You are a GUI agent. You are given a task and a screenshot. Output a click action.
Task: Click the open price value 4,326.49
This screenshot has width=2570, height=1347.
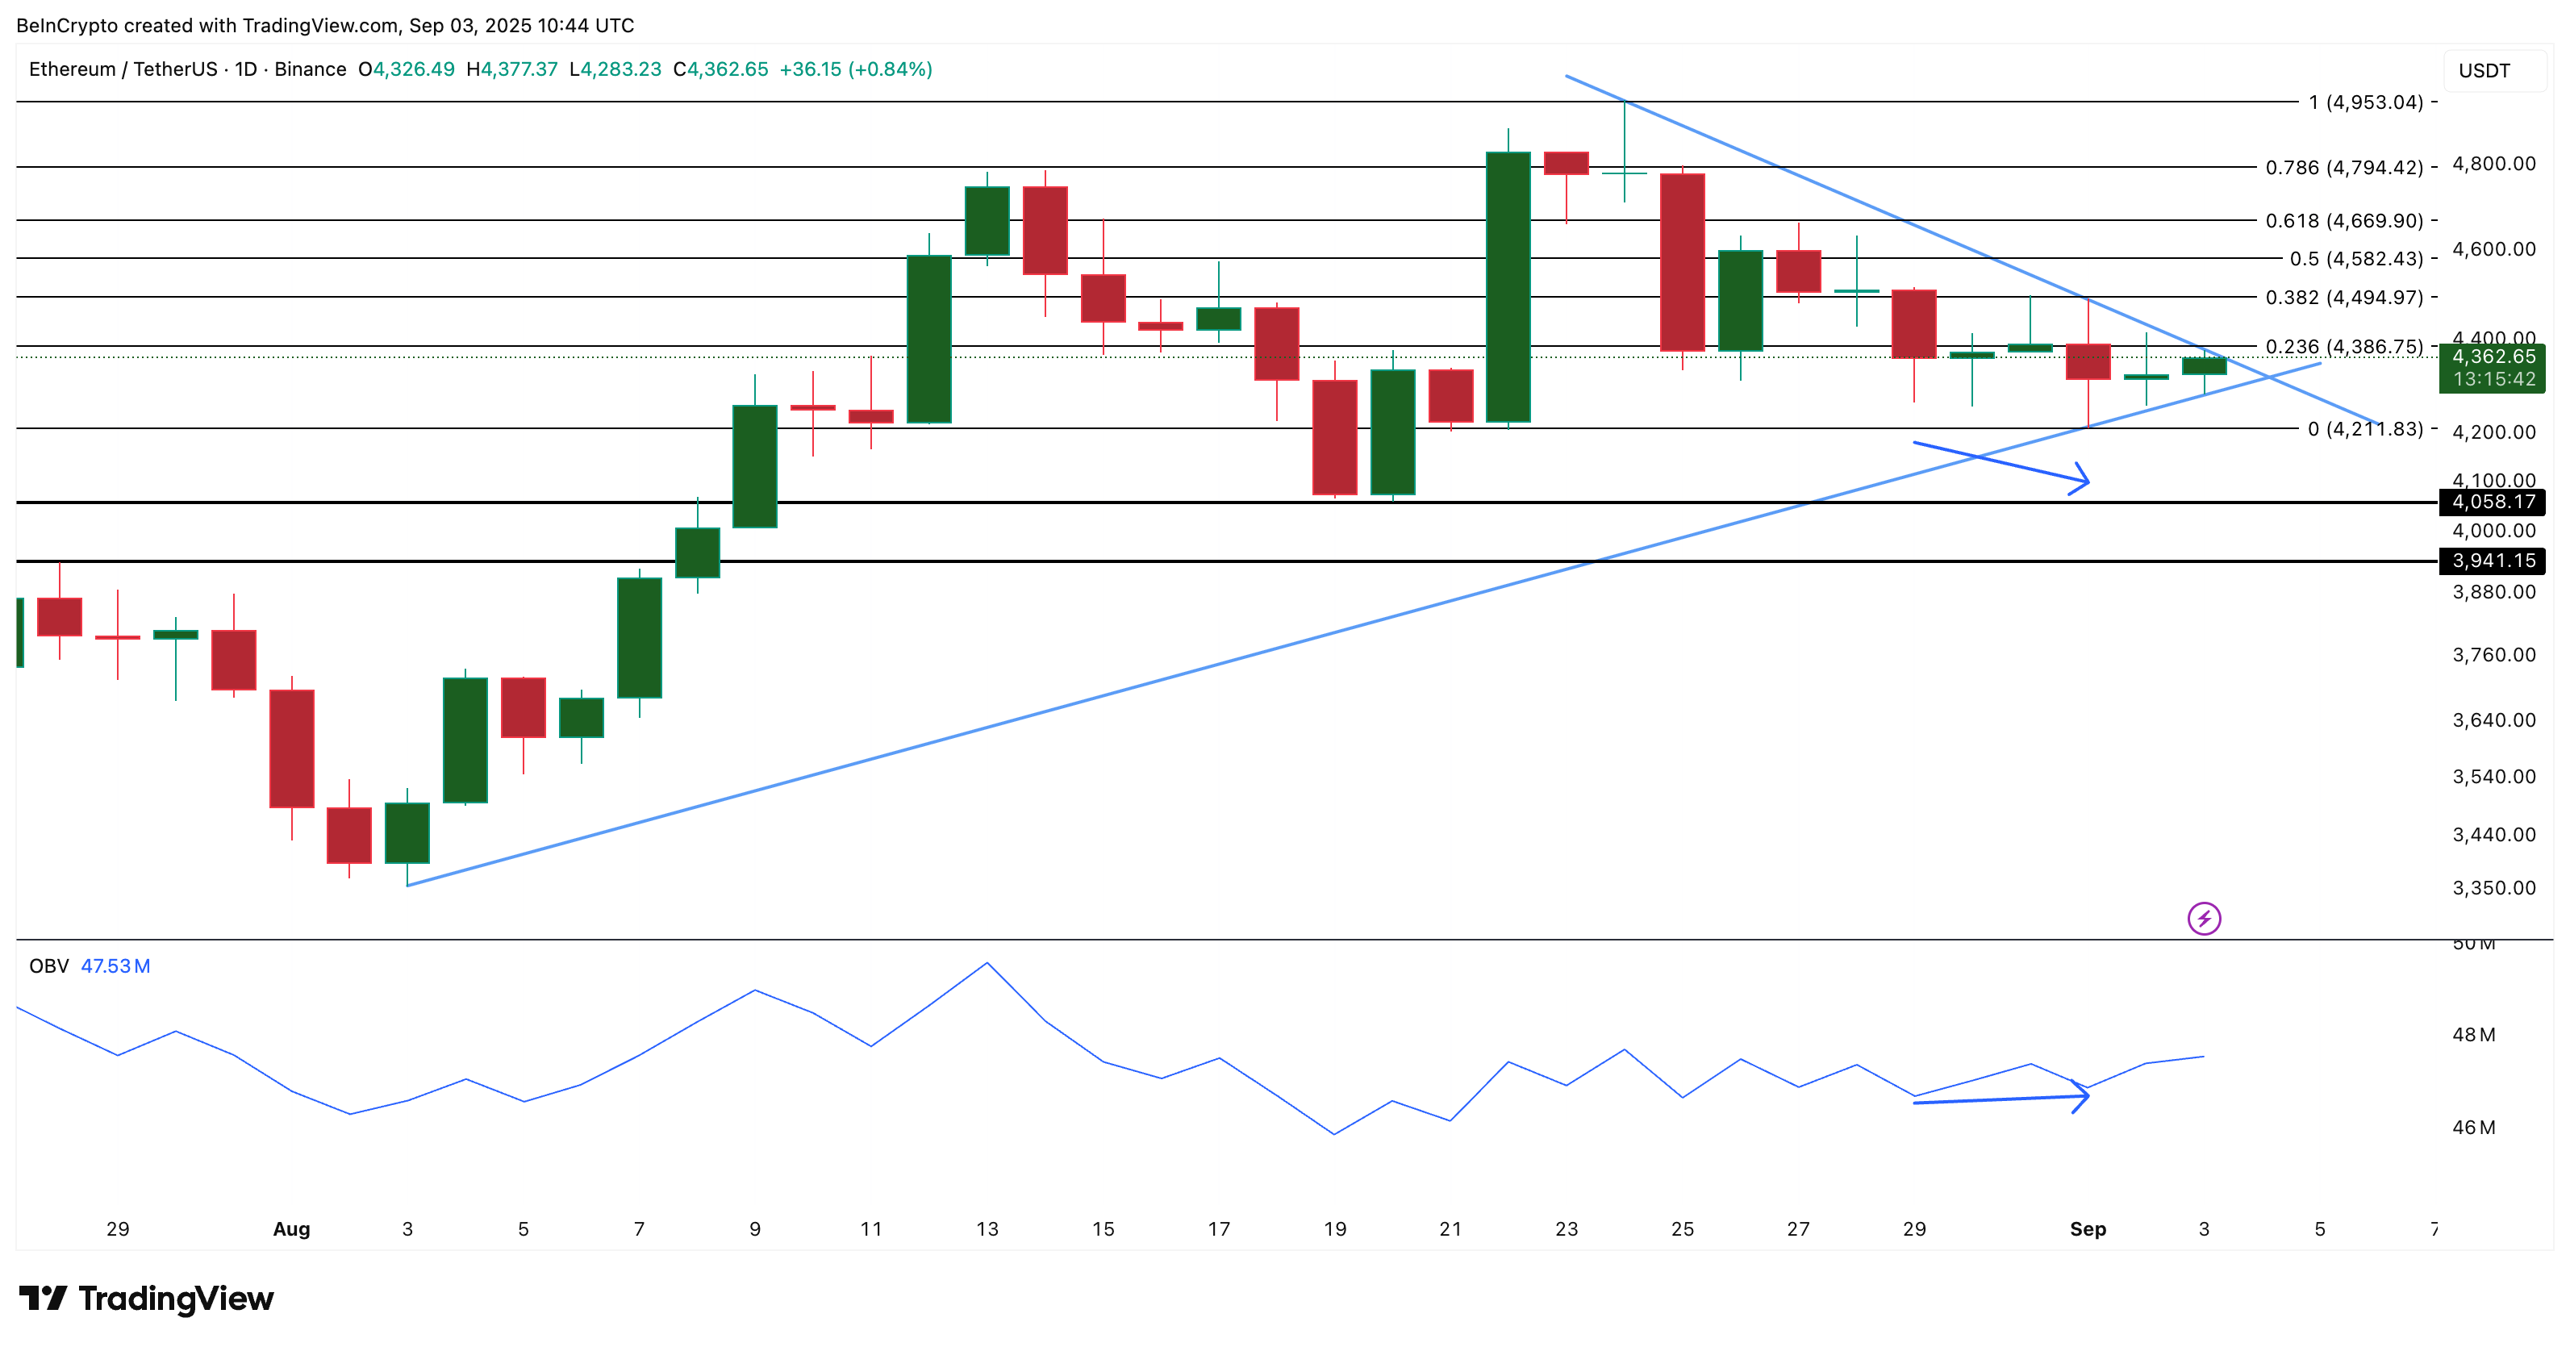click(413, 70)
